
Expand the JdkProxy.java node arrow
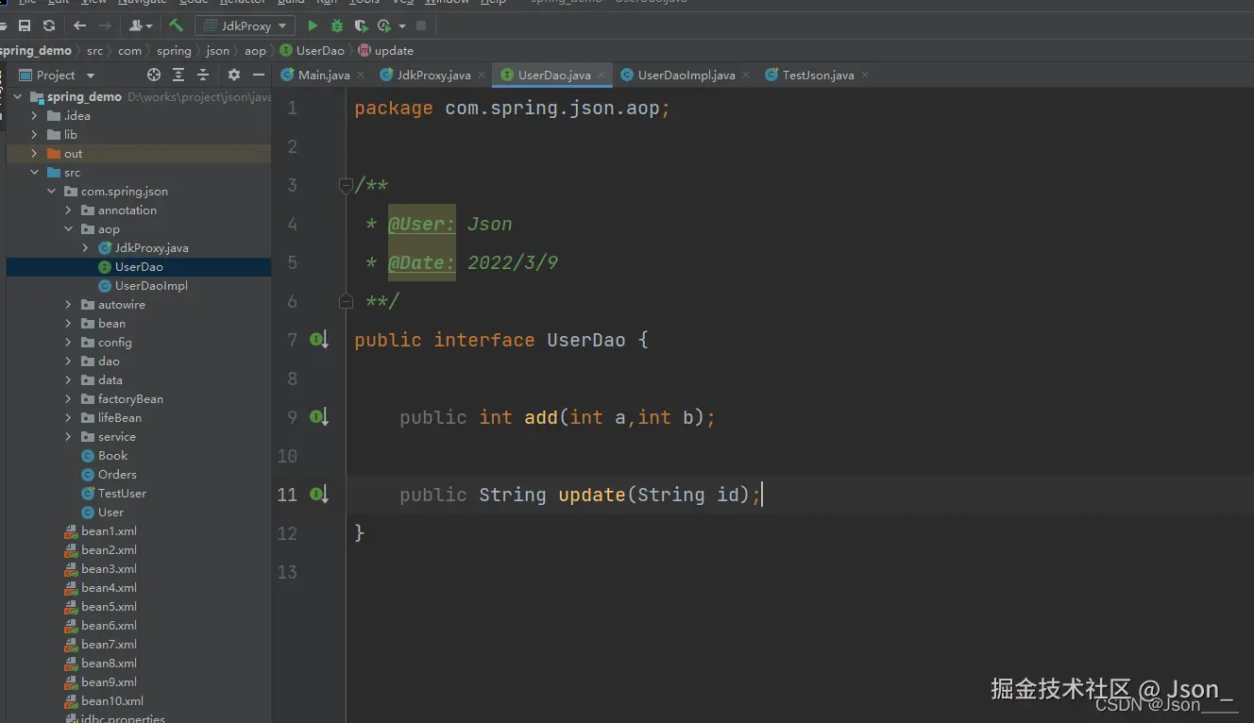tap(86, 247)
